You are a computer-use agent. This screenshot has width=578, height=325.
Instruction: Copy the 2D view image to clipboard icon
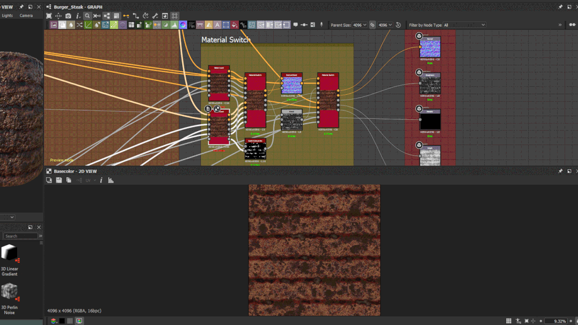click(x=69, y=180)
